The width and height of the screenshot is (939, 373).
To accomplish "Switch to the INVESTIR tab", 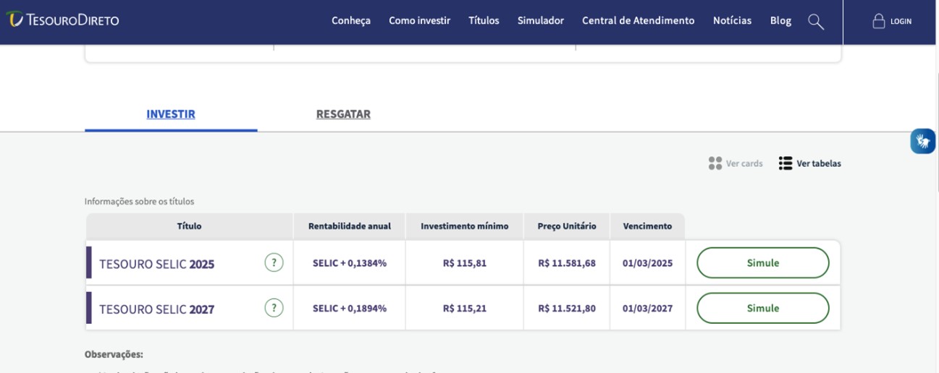I will pyautogui.click(x=171, y=114).
